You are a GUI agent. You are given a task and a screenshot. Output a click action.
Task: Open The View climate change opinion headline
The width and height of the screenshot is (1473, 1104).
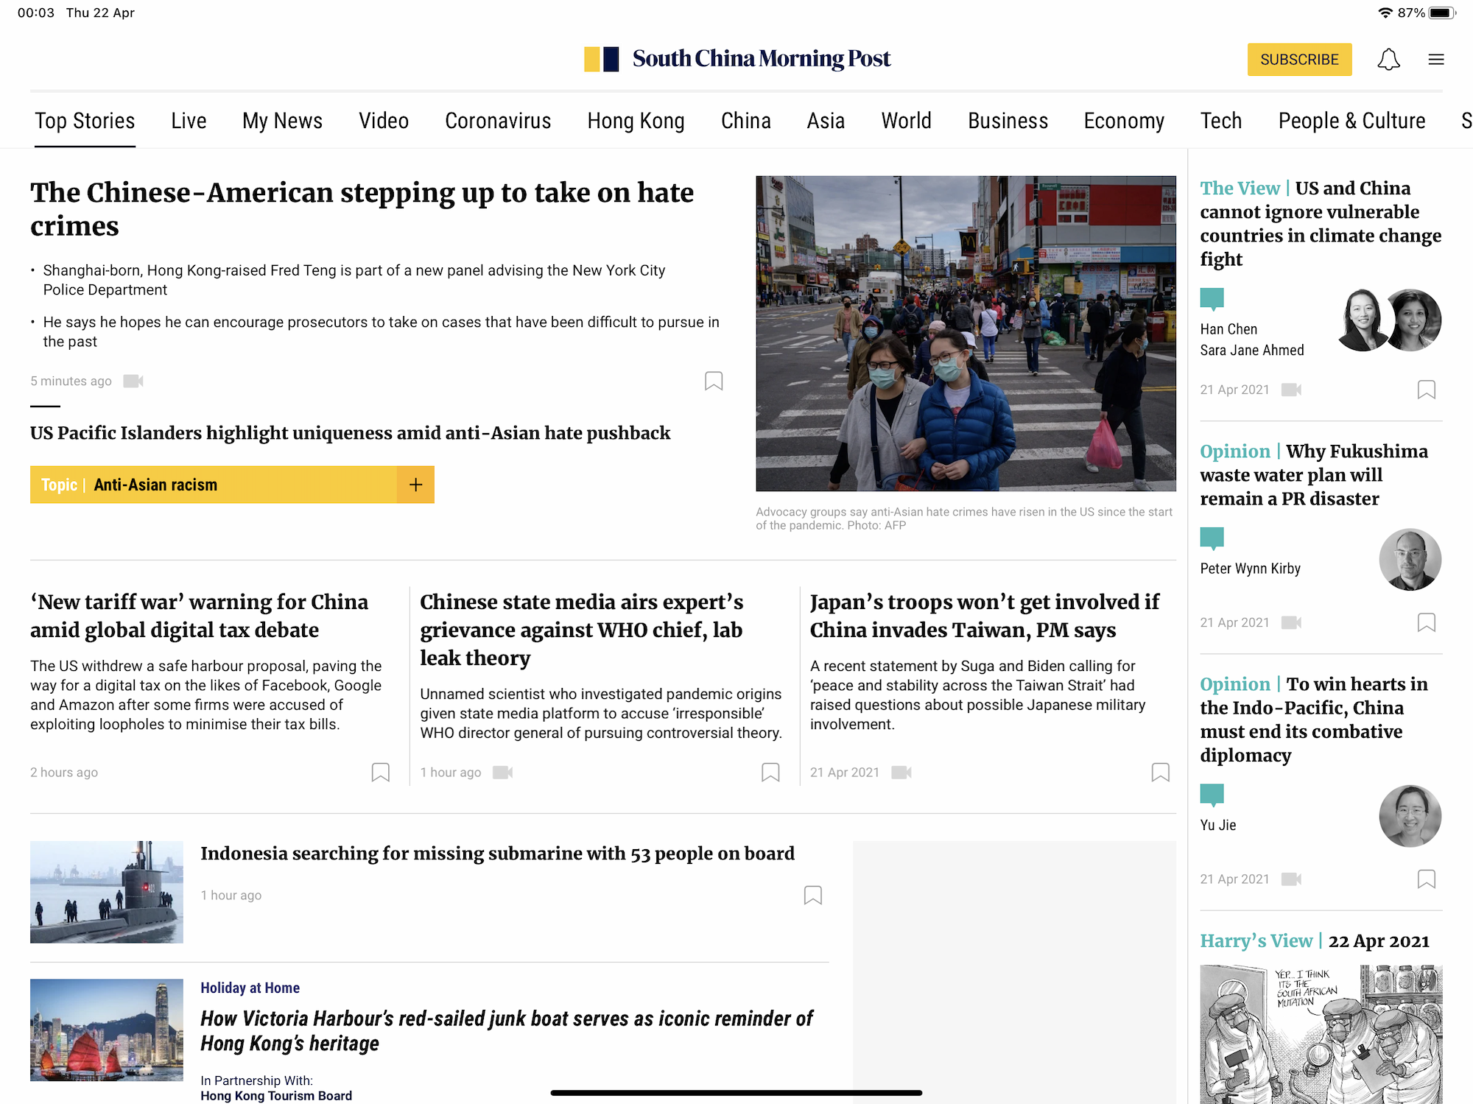(x=1321, y=224)
